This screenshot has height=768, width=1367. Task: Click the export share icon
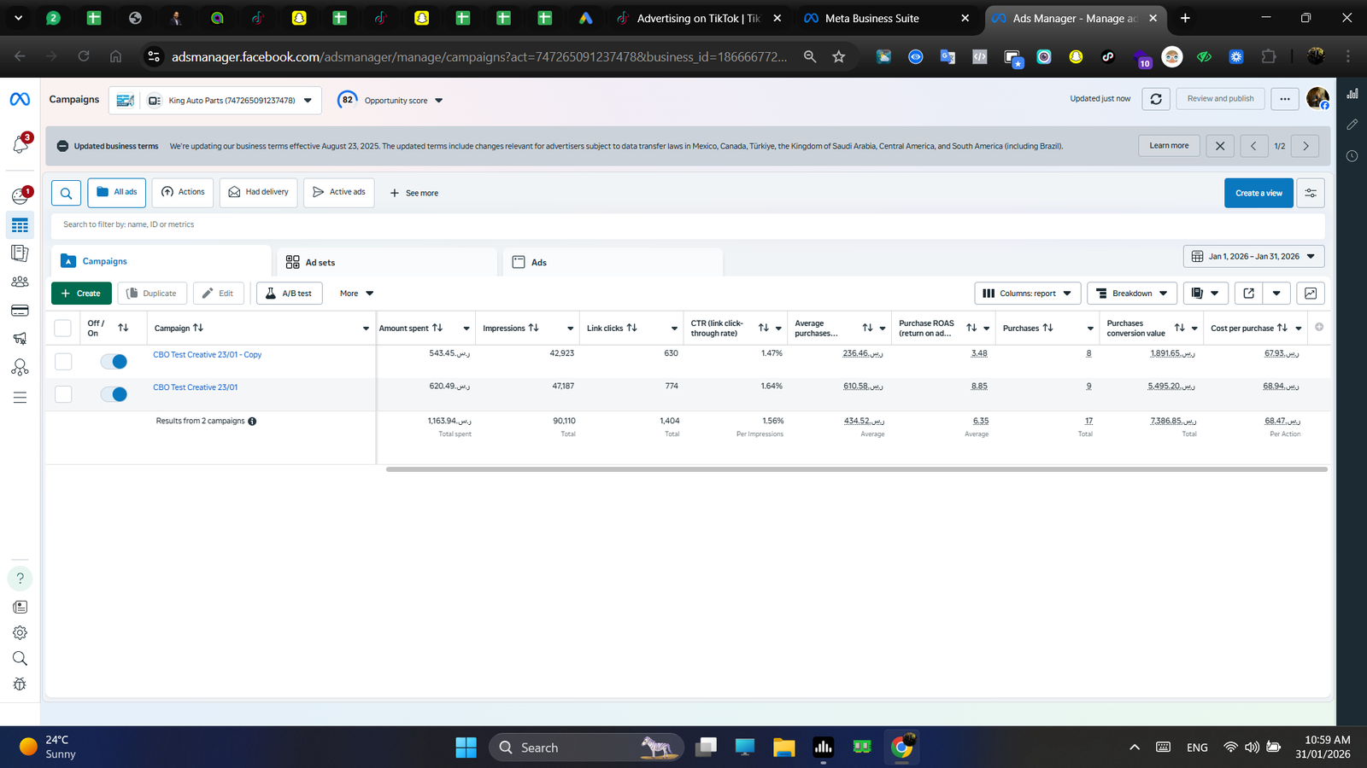(x=1249, y=294)
